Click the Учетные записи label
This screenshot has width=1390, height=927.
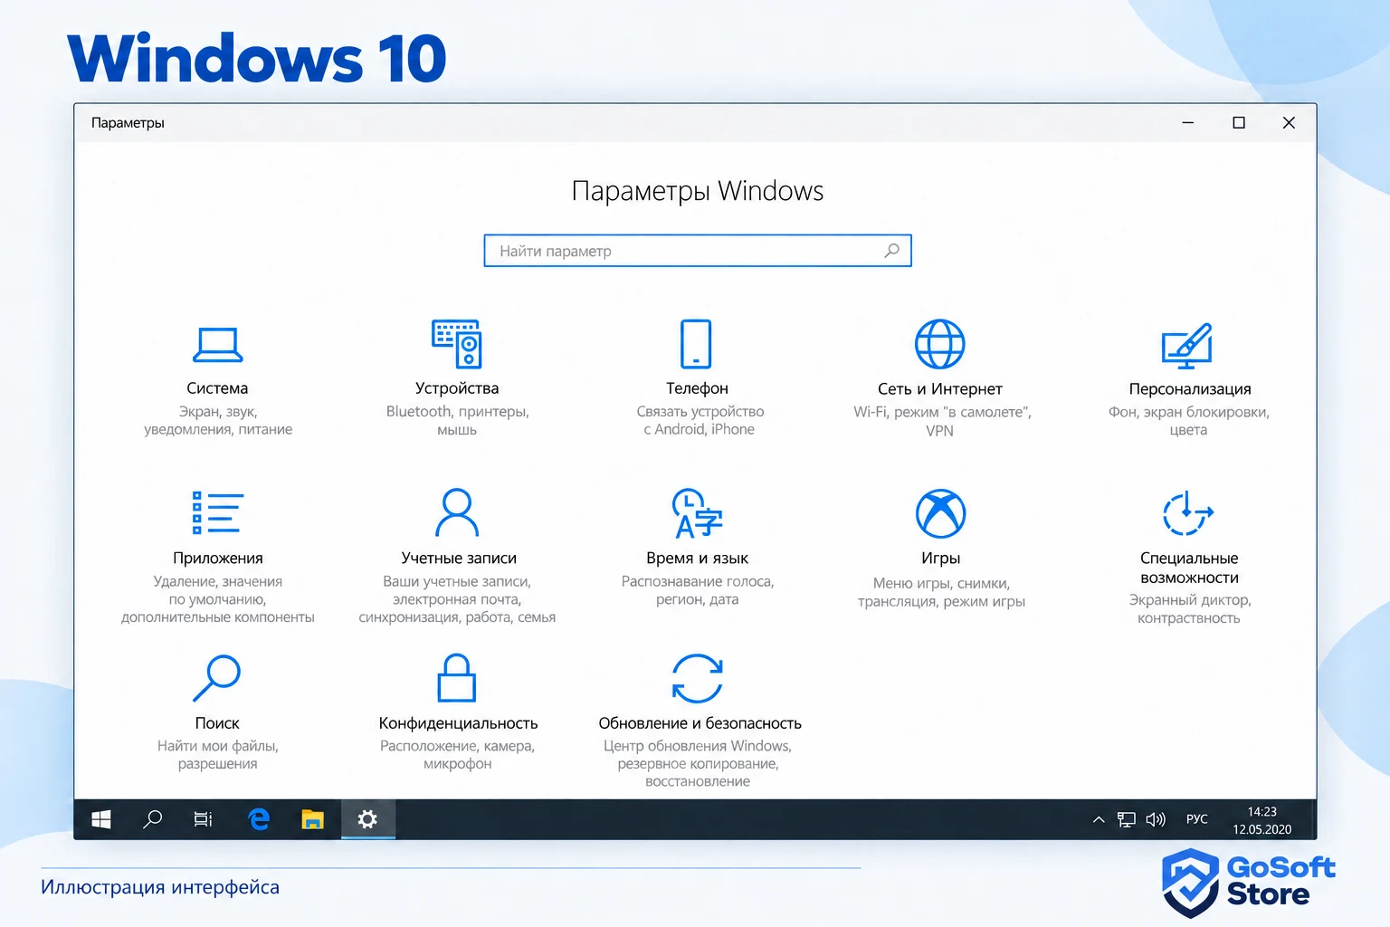(459, 559)
